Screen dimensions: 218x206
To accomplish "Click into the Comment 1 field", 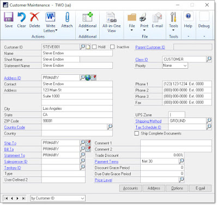I will pos(176,143).
